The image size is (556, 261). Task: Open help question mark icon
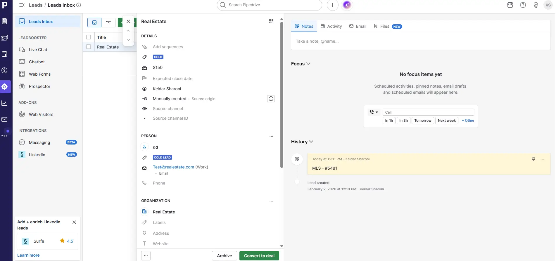coord(523,5)
